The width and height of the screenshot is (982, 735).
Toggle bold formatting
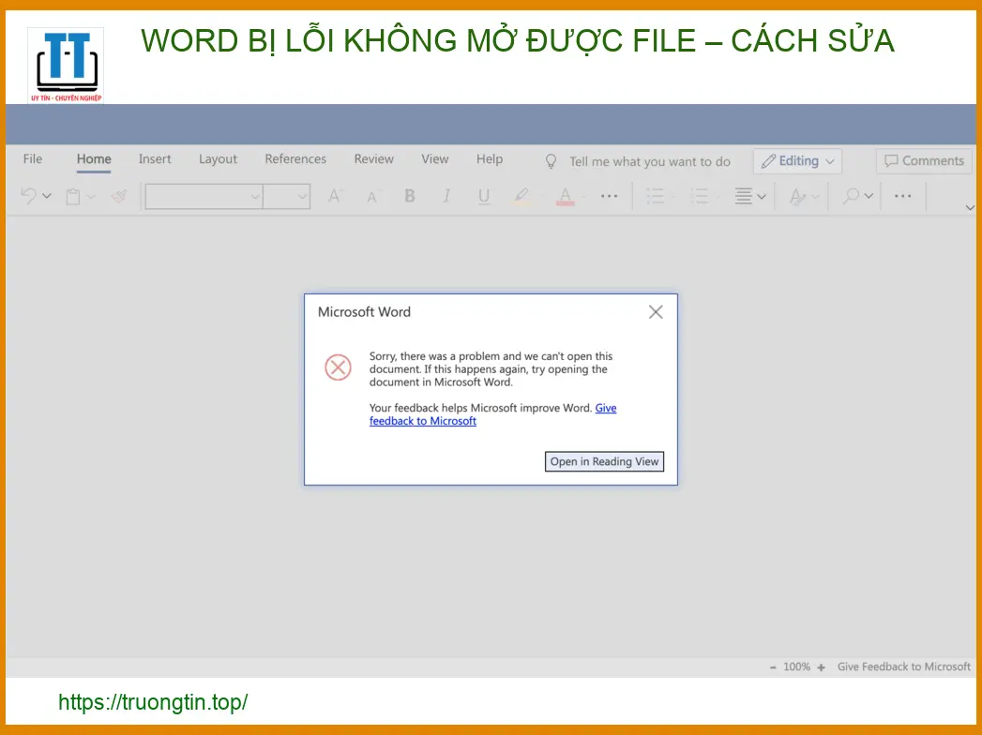click(409, 196)
